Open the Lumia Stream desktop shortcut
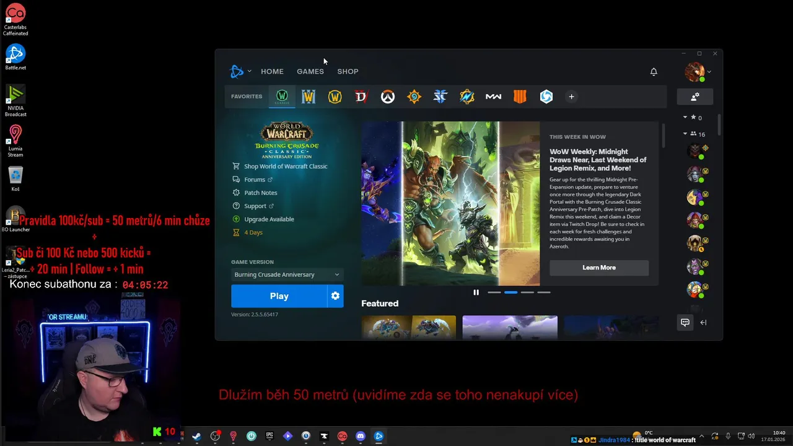The image size is (793, 446). (15, 141)
